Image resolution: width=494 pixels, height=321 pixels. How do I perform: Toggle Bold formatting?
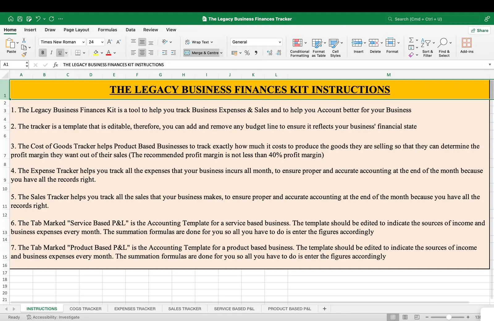(x=43, y=53)
